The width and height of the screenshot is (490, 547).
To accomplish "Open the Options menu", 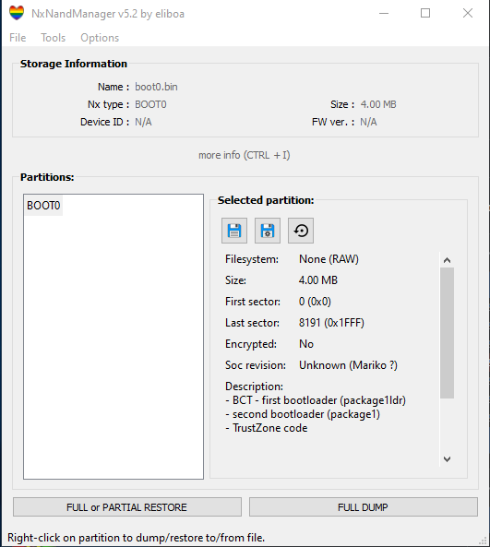I will click(x=100, y=38).
